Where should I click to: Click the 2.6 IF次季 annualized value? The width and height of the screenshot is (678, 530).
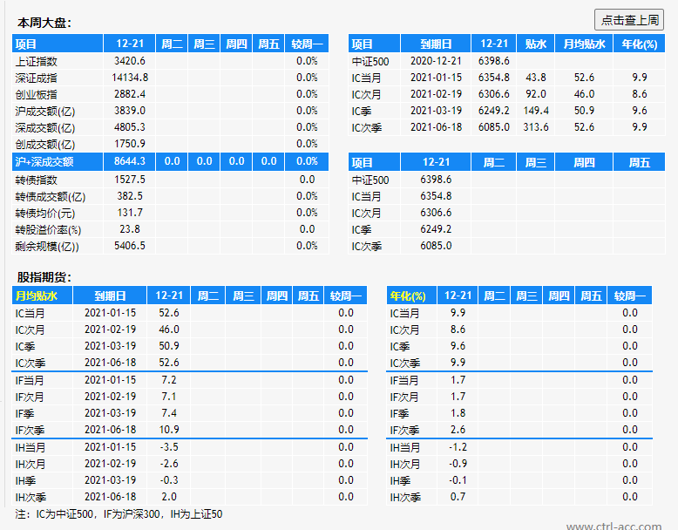click(x=458, y=430)
